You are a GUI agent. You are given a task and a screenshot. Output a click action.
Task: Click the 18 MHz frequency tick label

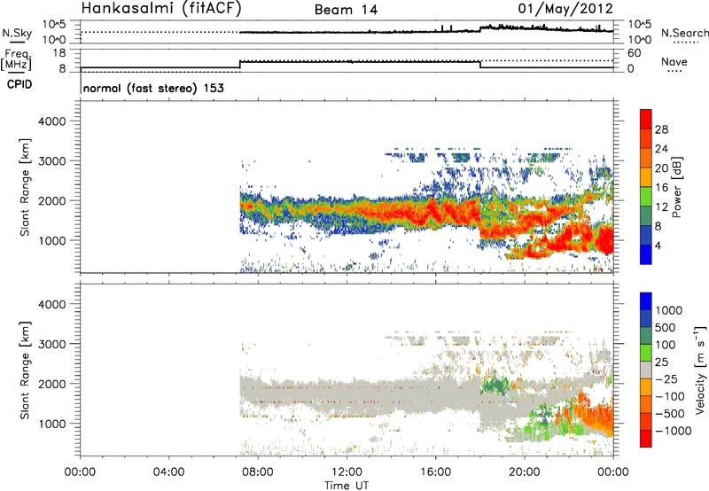point(59,53)
